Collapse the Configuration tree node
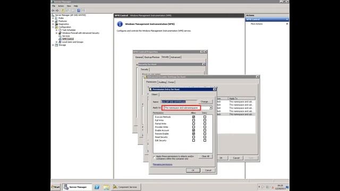Image resolution: width=340 pixels, height=191 pixels. pos(53,27)
